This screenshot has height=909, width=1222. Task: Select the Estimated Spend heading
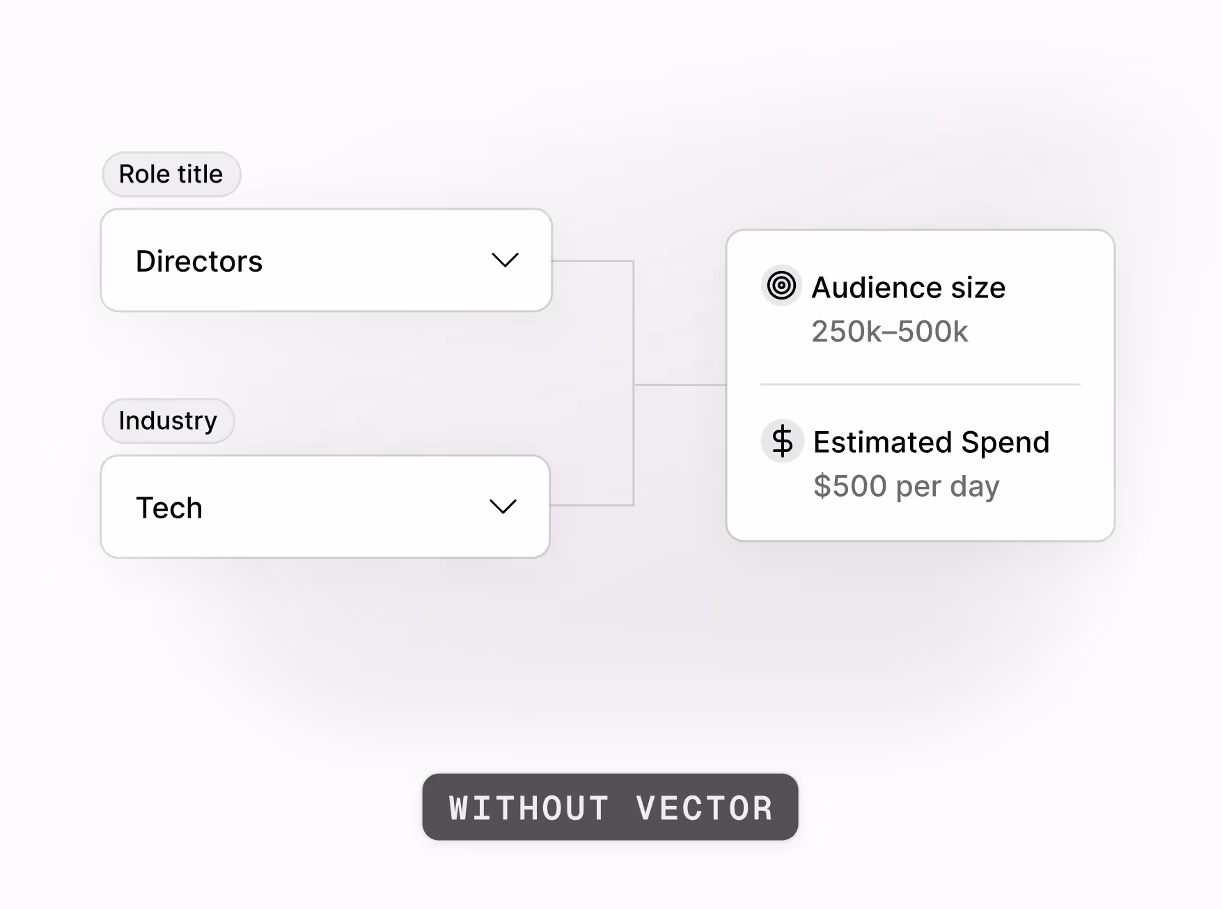coord(931,442)
